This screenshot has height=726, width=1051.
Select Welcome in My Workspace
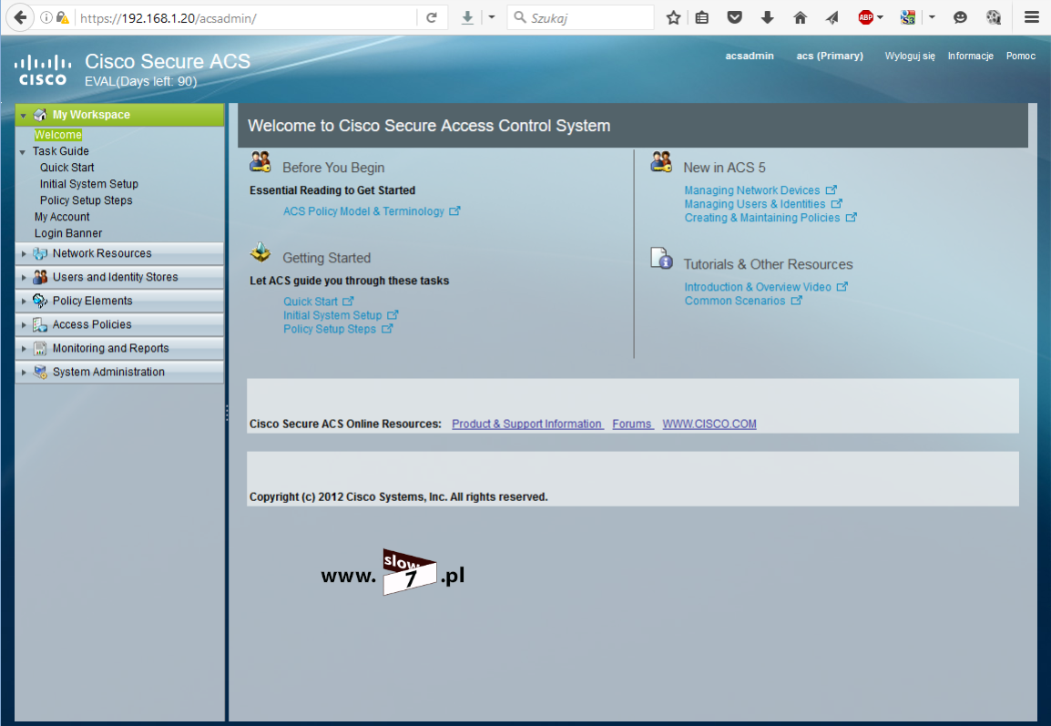pyautogui.click(x=57, y=135)
